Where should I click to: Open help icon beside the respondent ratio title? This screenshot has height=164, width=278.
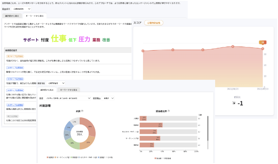tap(168, 111)
